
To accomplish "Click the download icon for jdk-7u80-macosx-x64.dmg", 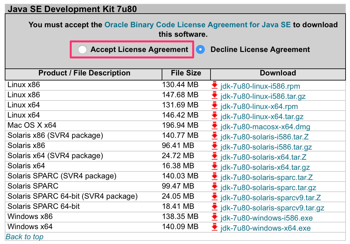I will (x=214, y=126).
